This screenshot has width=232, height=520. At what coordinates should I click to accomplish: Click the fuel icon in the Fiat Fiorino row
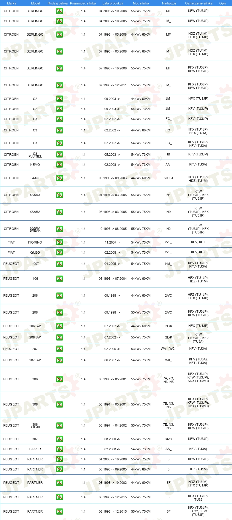pos(59,242)
